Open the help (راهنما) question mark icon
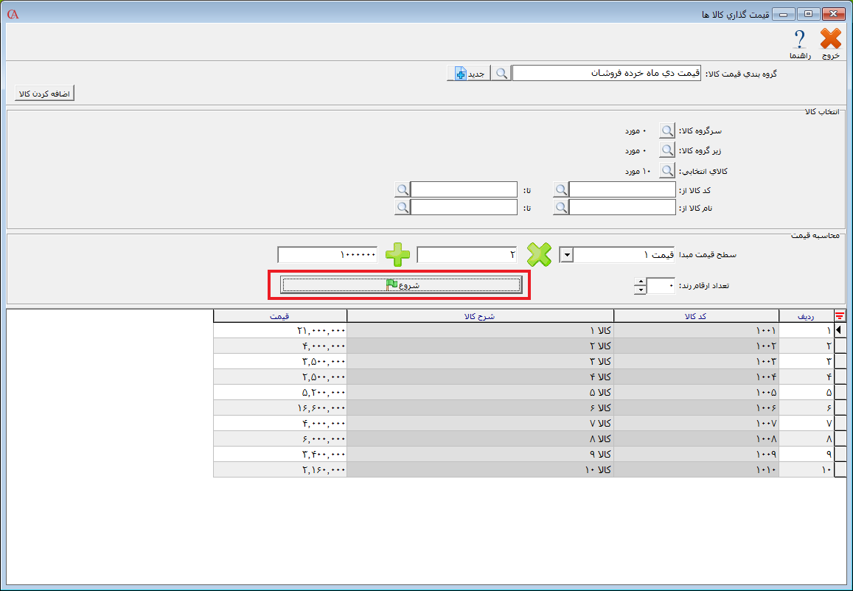Viewport: 853px width, 591px height. coord(799,40)
